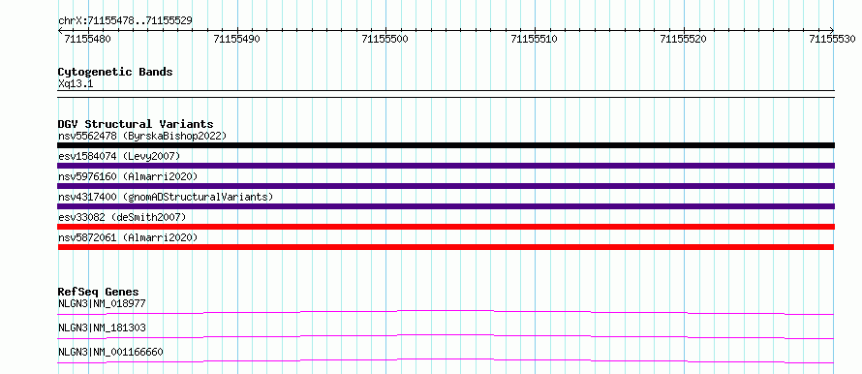Open variant nsv5976160 (Almarri2020) label
Image resolution: width=862 pixels, height=374 pixels.
(128, 176)
